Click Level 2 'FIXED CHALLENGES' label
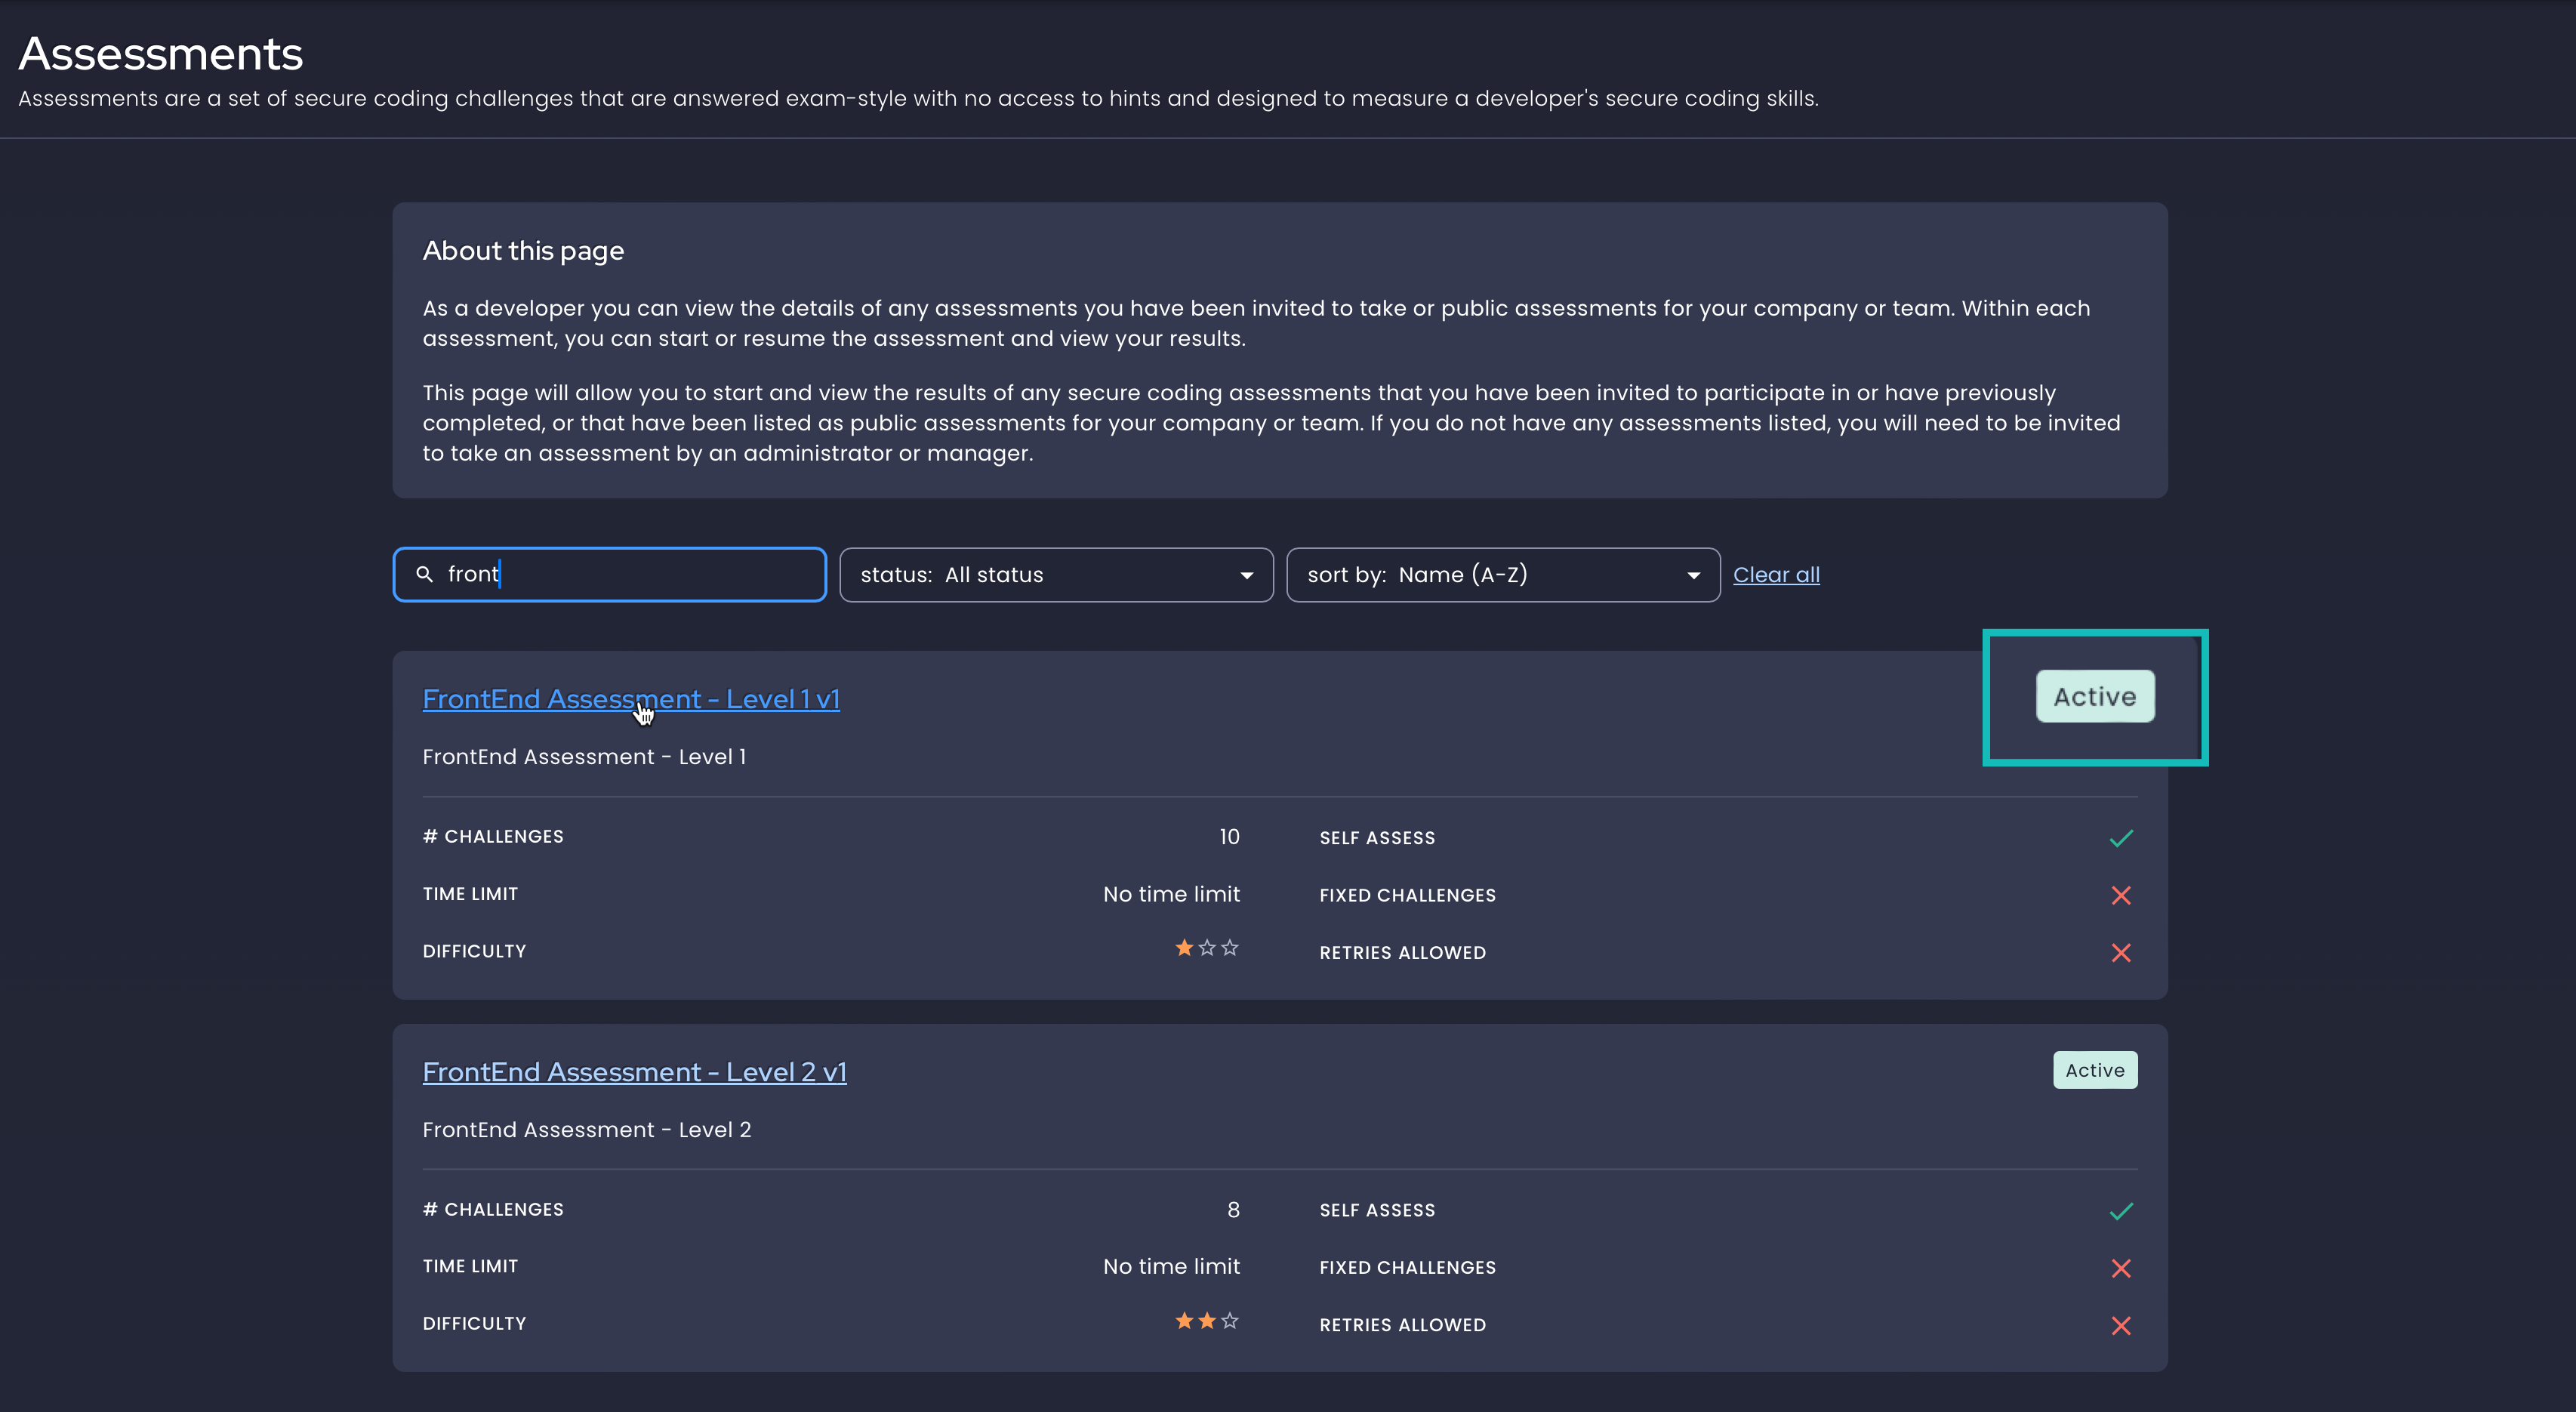This screenshot has height=1412, width=2576. [1407, 1268]
